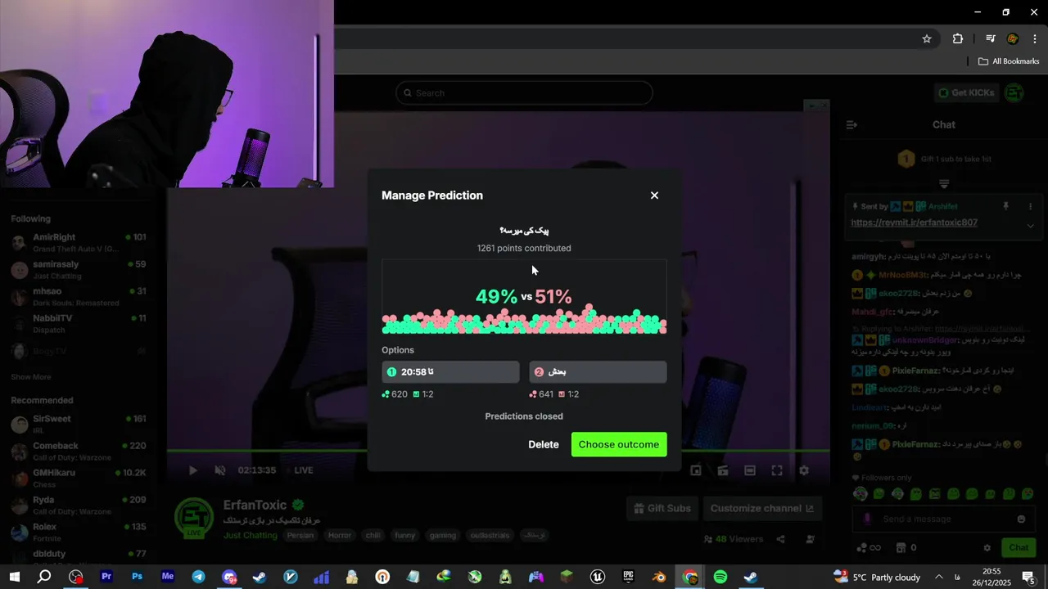The width and height of the screenshot is (1048, 589).
Task: Open Chrome three-dot menu
Action: click(1035, 38)
